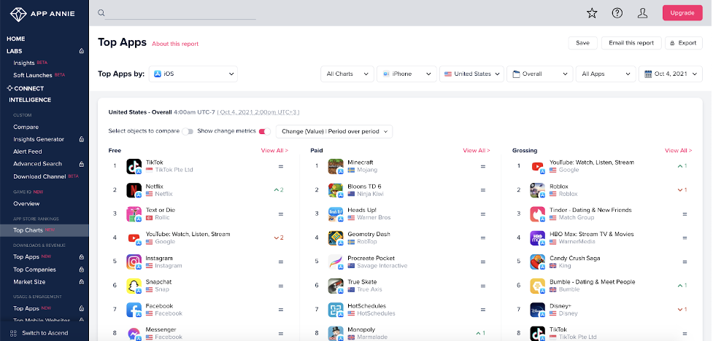Viewport: 713px width, 341px height.
Task: Click Email this report button
Action: pos(631,43)
